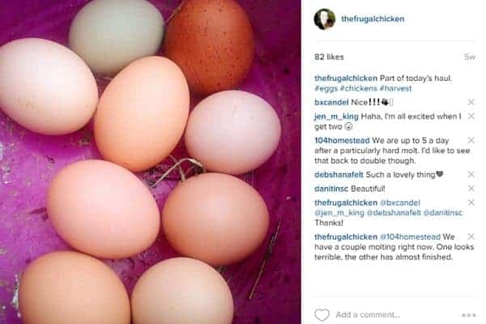This screenshot has width=486, height=324.
Task: Delete danitinsc's Beautiful comment
Action: (x=471, y=188)
